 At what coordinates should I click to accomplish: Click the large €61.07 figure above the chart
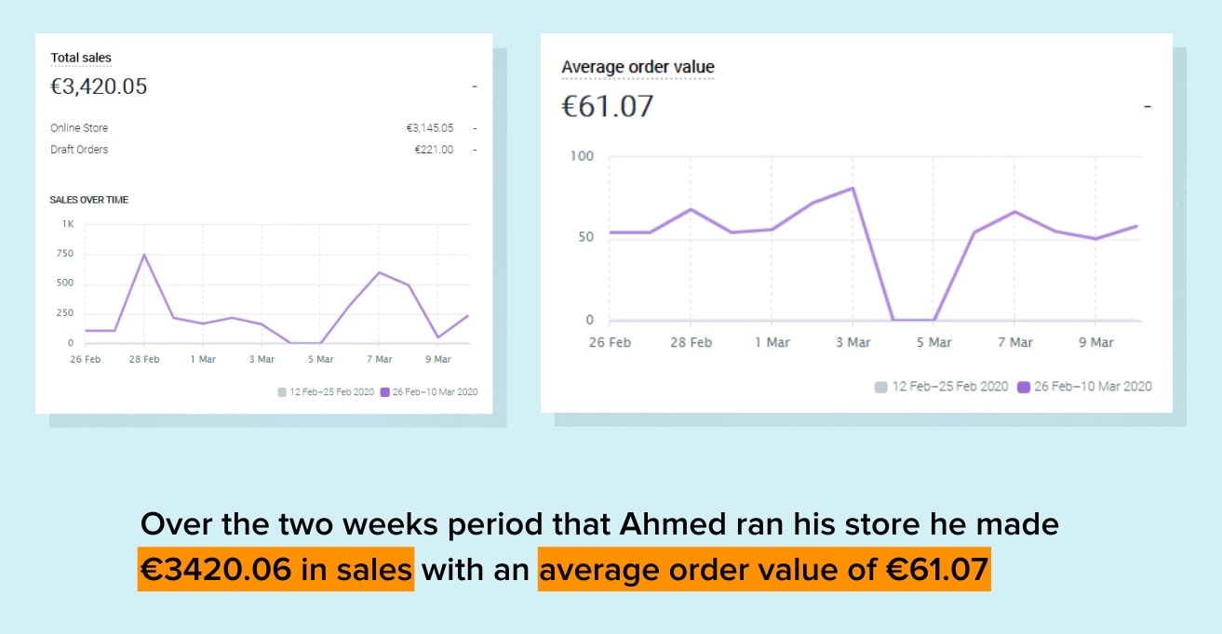[608, 107]
